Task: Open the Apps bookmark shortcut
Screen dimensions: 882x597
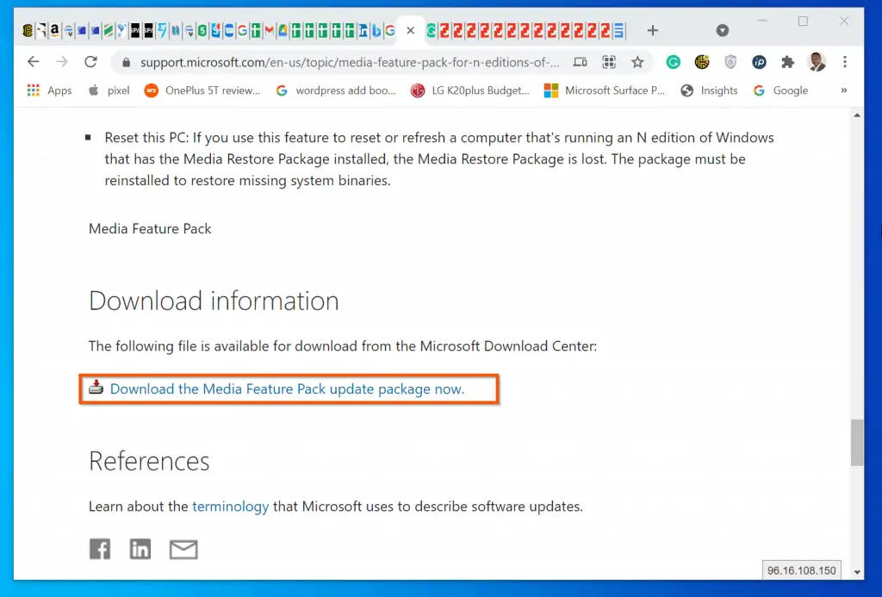Action: click(x=49, y=90)
